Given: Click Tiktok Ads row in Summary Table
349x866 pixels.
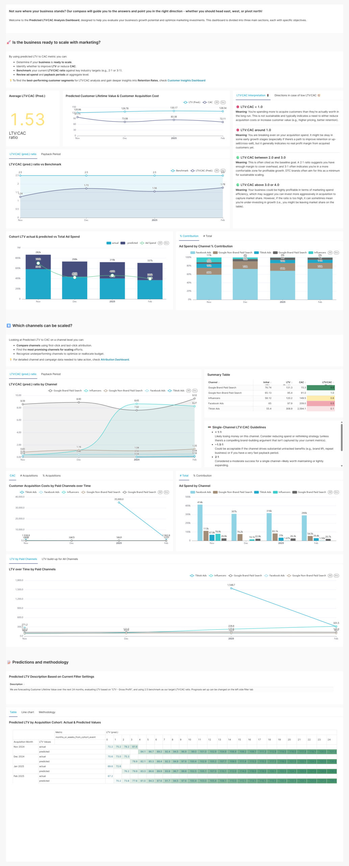Looking at the screenshot, I should tap(271, 409).
